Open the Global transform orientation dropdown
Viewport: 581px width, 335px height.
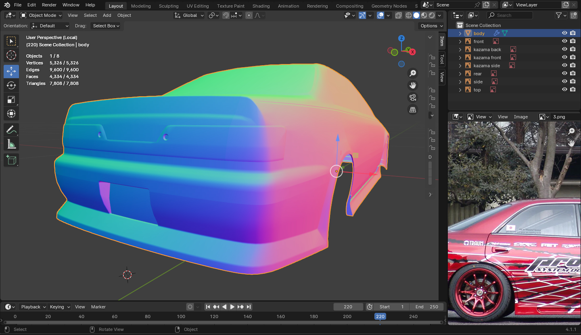[189, 15]
